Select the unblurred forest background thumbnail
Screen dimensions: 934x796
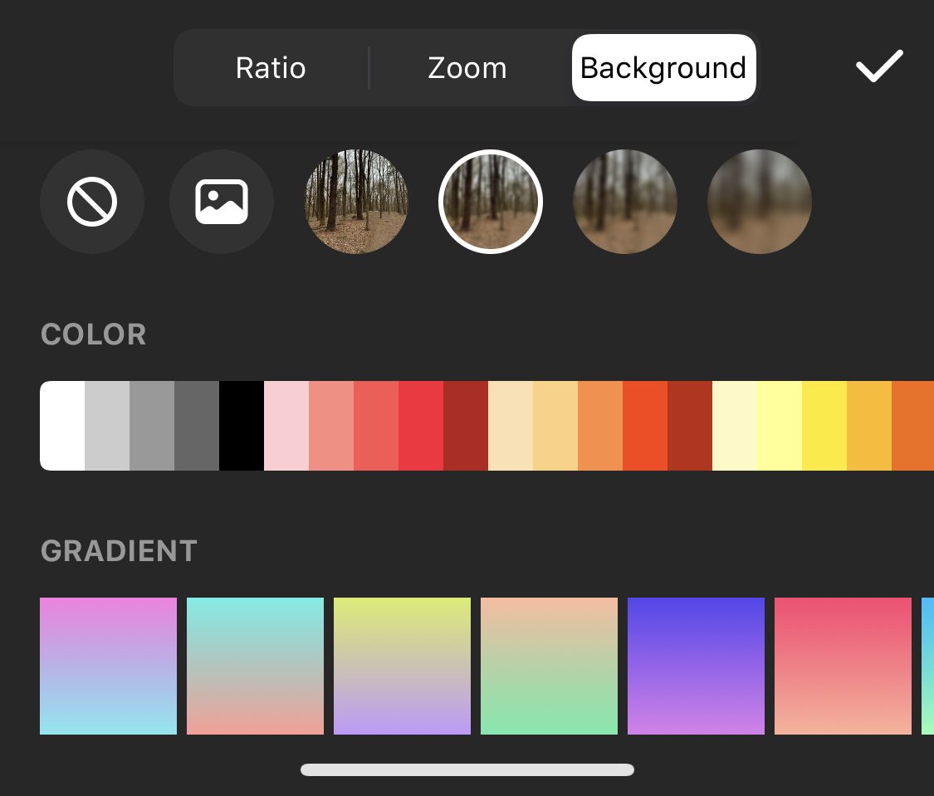pyautogui.click(x=356, y=202)
